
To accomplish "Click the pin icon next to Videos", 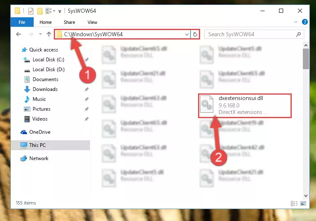I will [86, 119].
